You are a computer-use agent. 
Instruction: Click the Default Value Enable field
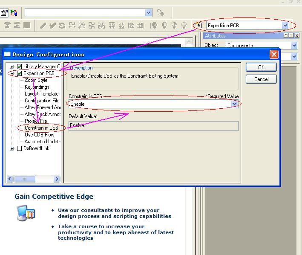[x=153, y=126]
